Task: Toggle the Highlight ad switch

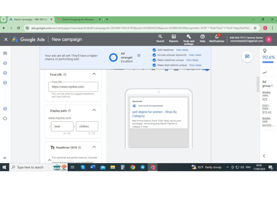Action: tap(206, 70)
